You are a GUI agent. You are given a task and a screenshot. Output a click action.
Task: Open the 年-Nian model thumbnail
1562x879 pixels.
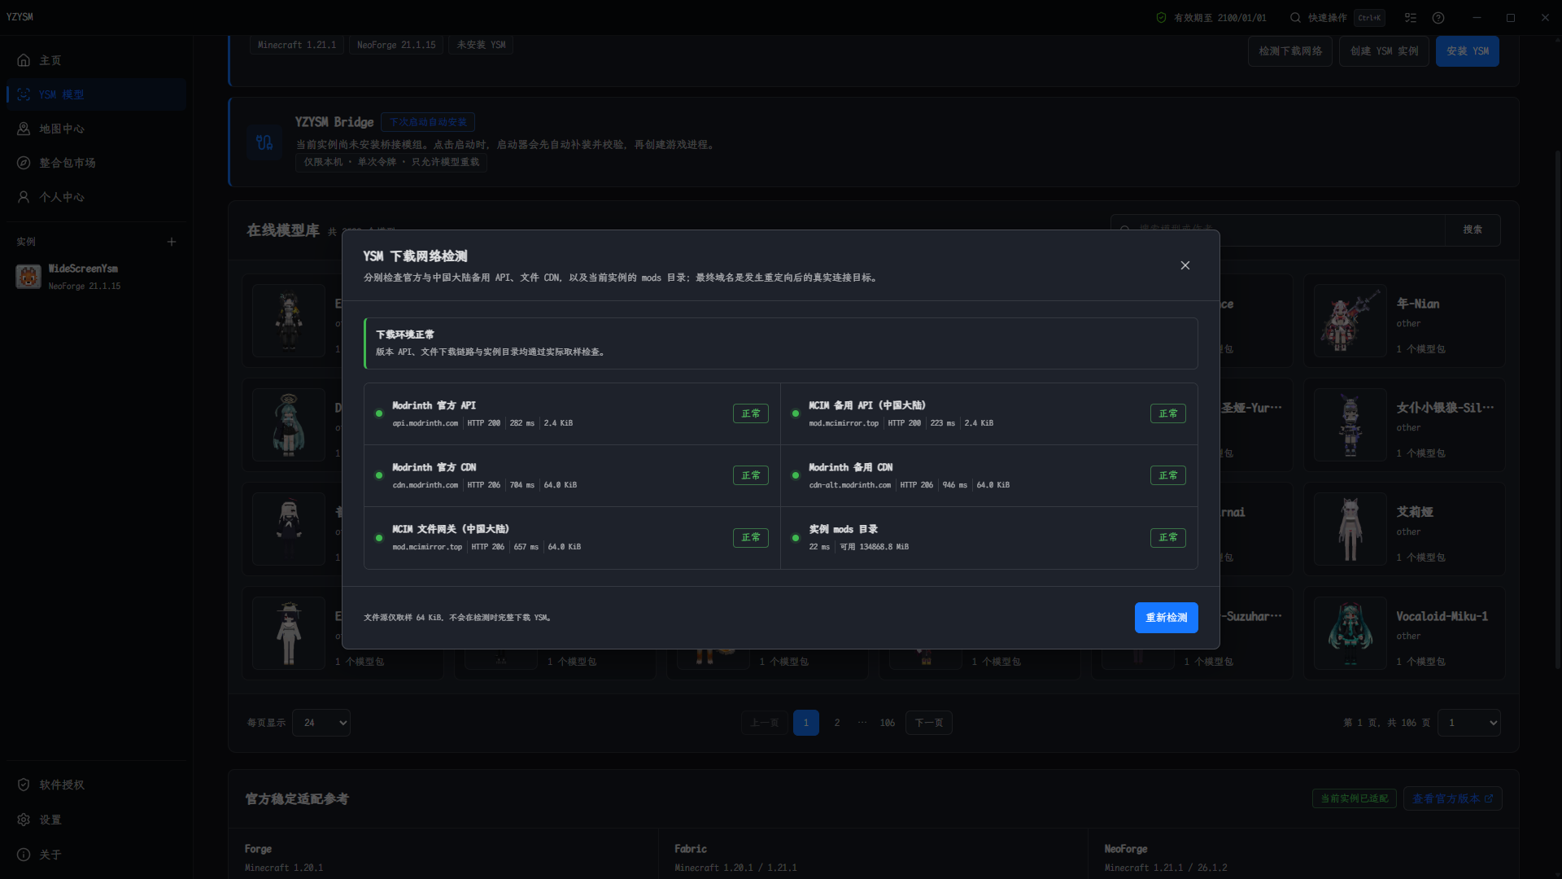[1350, 321]
